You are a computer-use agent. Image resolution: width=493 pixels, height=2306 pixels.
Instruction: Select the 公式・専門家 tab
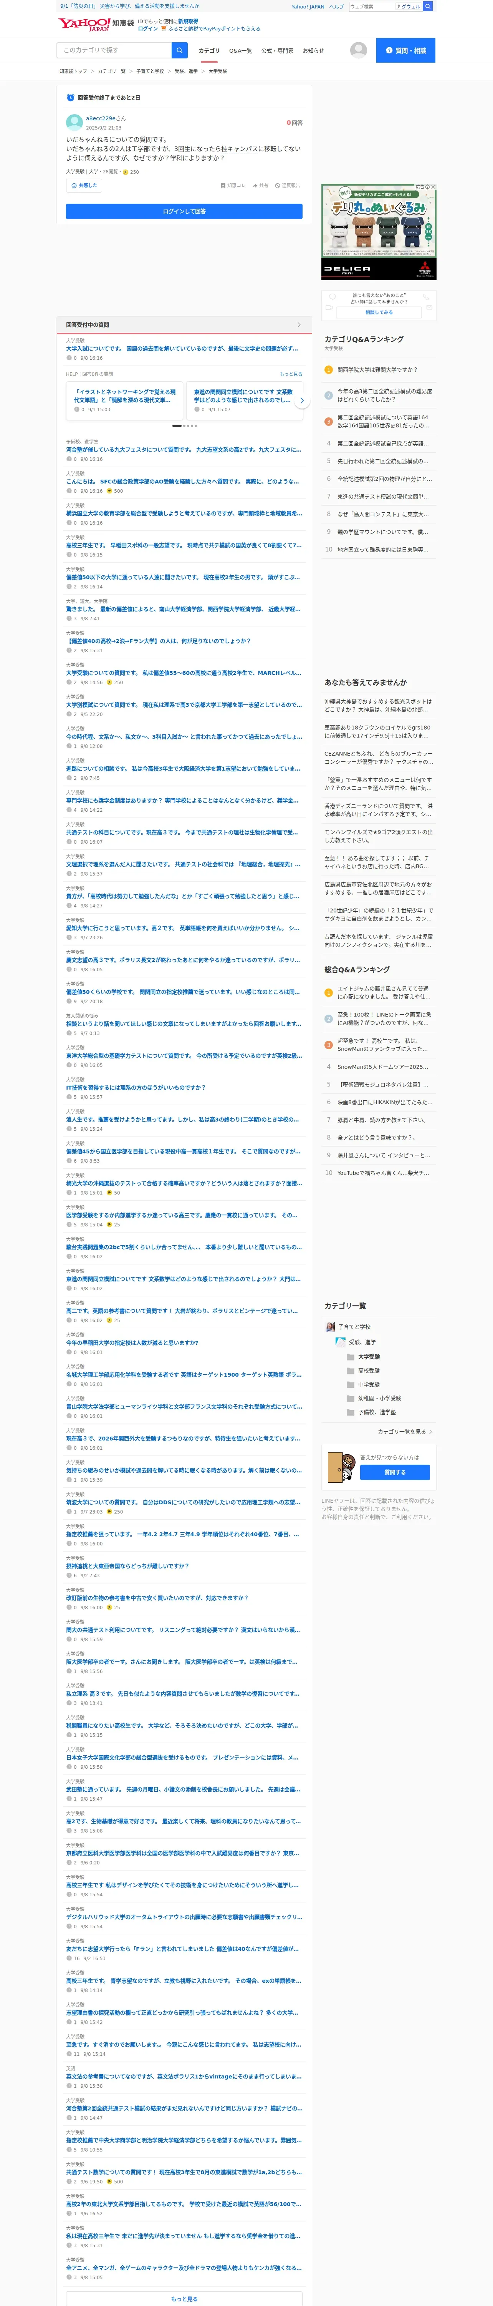click(x=277, y=51)
